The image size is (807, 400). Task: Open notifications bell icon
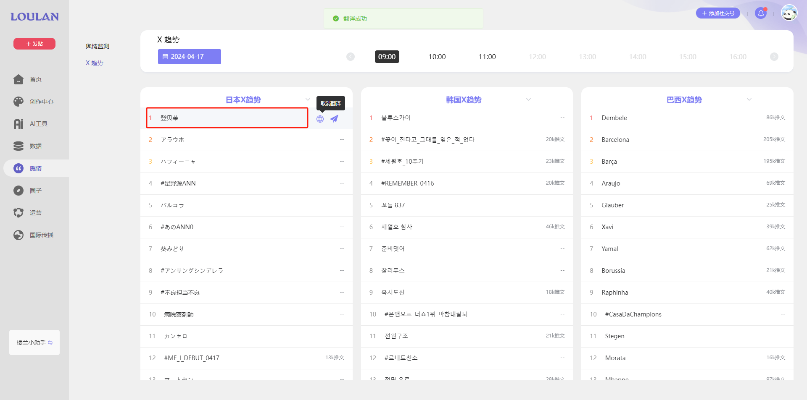click(x=761, y=13)
